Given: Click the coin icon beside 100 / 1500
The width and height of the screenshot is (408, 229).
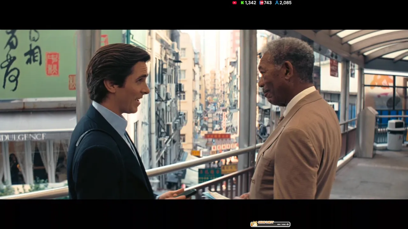Looking at the screenshot, I should (288, 225).
